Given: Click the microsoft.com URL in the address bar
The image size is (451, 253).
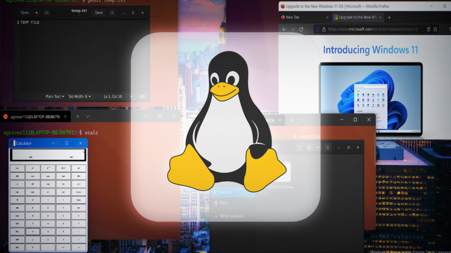Looking at the screenshot, I should coord(373,29).
